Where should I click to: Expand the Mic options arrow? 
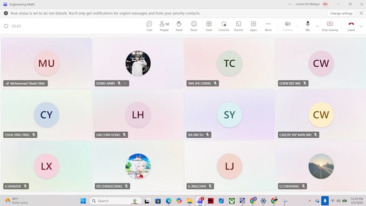(317, 26)
